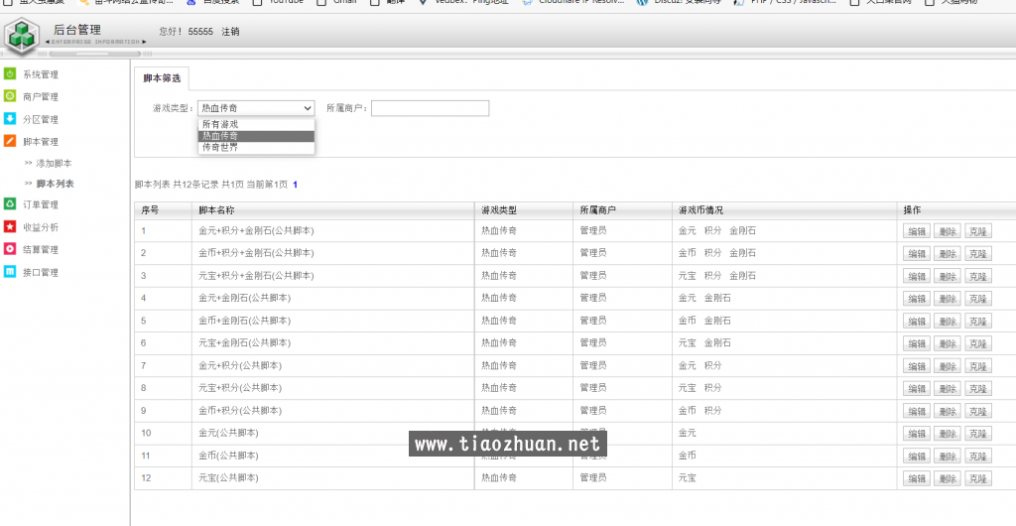The width and height of the screenshot is (1016, 526).
Task: Open the 游戏类型 dropdown box
Action: click(x=256, y=108)
